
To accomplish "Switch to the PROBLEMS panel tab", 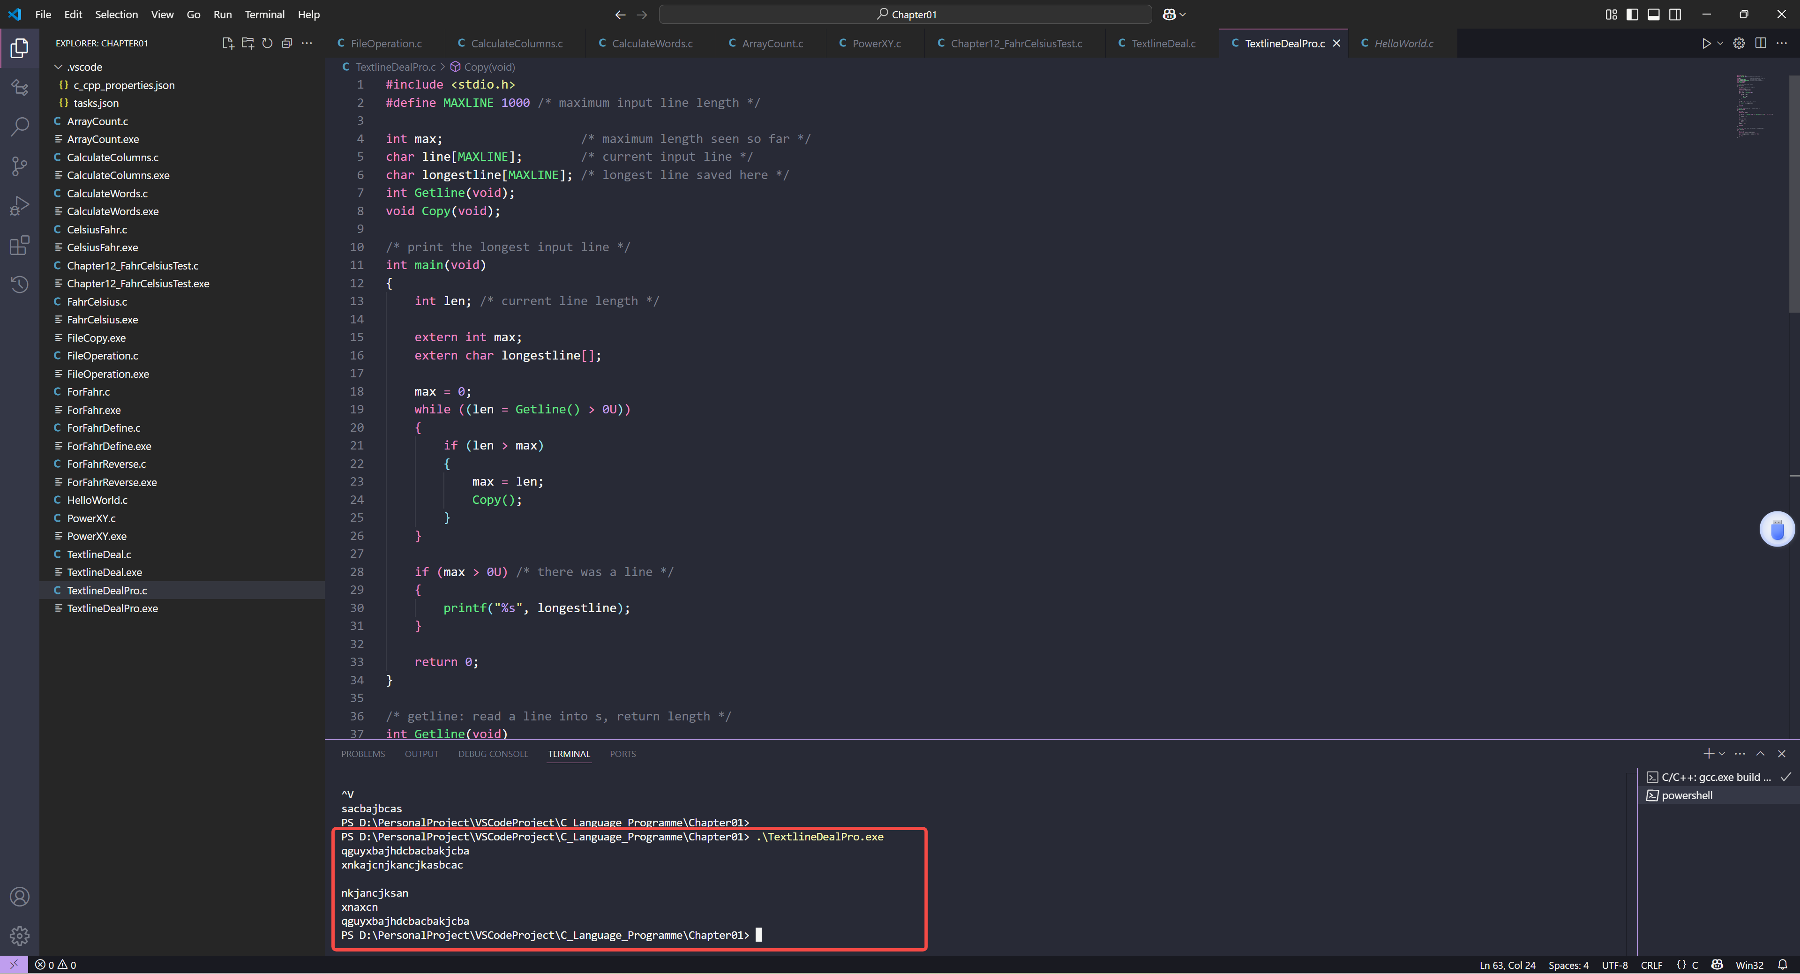I will pos(363,754).
